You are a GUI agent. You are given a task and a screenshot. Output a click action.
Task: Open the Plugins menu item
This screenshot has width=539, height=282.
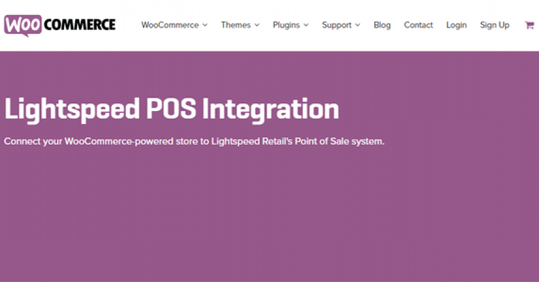click(286, 25)
